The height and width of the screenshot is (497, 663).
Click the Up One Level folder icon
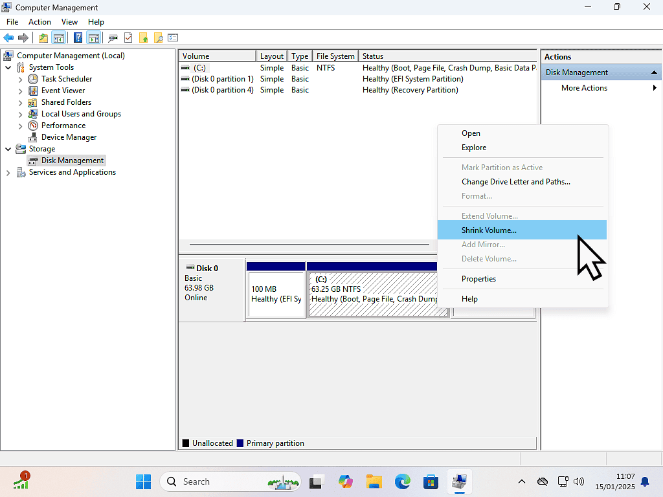tap(43, 38)
